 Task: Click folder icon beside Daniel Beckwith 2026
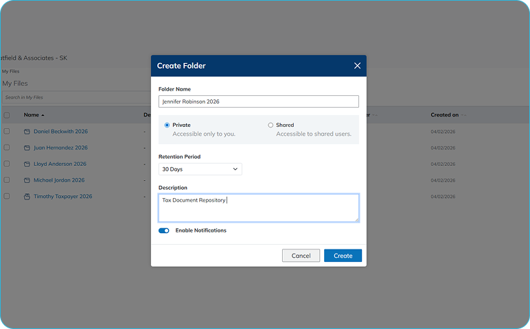[x=27, y=132]
